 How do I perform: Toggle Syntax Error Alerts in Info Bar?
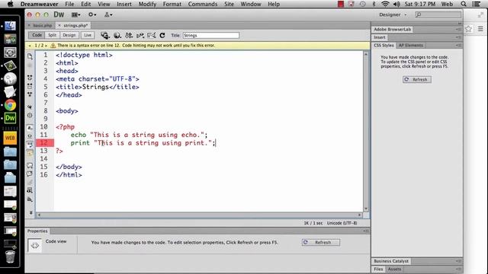(30, 153)
